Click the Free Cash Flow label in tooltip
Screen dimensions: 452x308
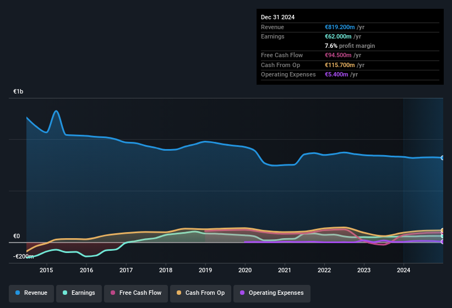coord(282,55)
